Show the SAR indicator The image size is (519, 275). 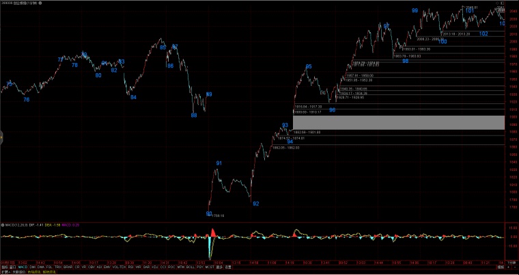point(146,267)
